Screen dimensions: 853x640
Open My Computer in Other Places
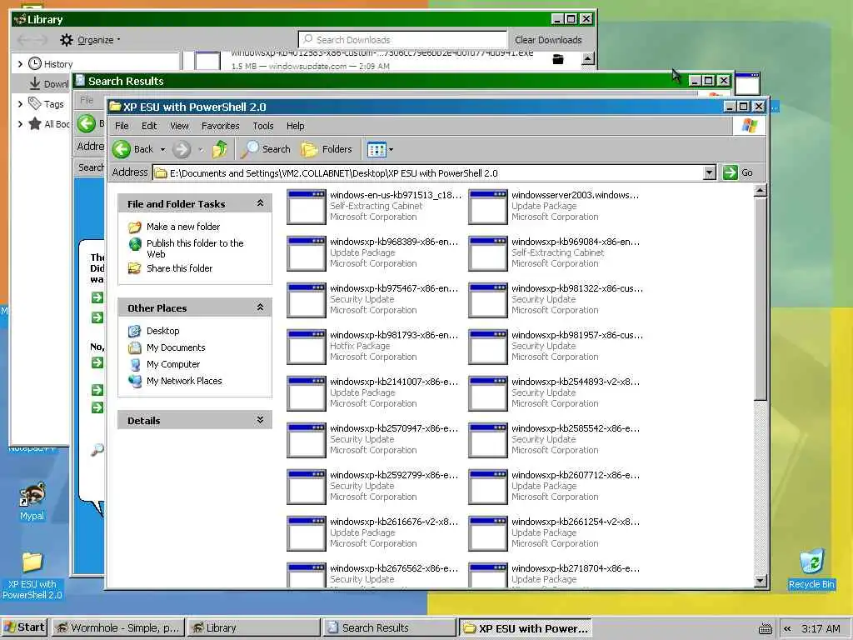(173, 364)
